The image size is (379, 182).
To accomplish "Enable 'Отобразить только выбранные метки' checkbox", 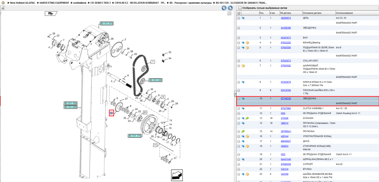I will tap(240, 8).
